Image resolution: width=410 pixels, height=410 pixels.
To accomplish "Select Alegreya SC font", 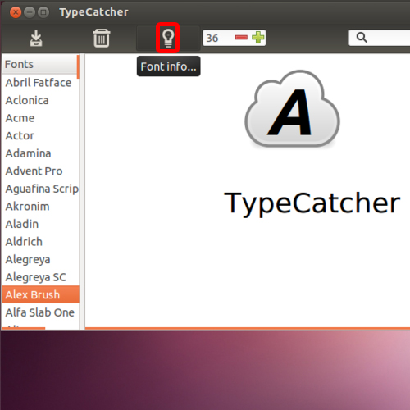I will pyautogui.click(x=40, y=277).
